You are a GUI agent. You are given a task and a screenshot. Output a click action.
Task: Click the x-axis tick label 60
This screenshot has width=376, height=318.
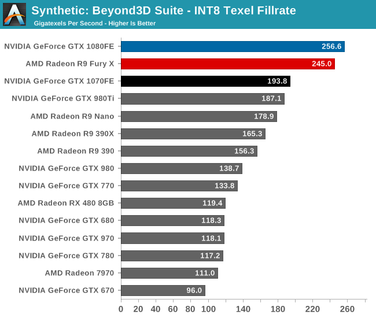(173, 309)
